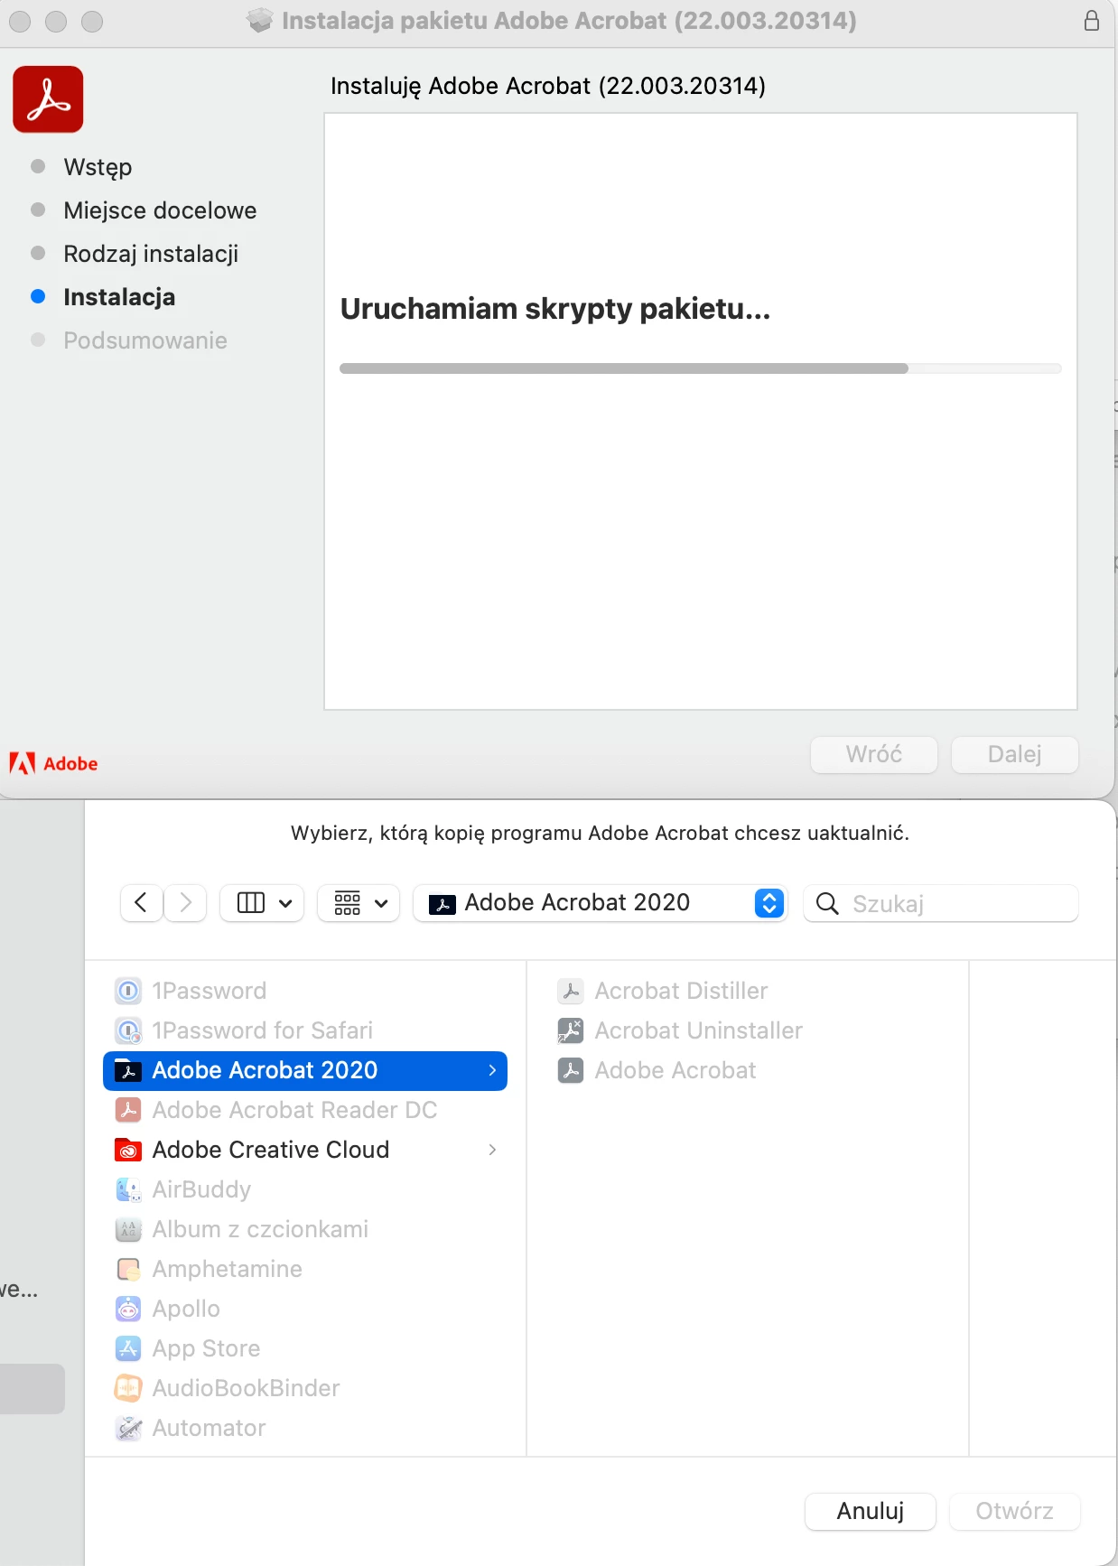Click the installation progress bar
This screenshot has width=1118, height=1566.
click(x=701, y=368)
